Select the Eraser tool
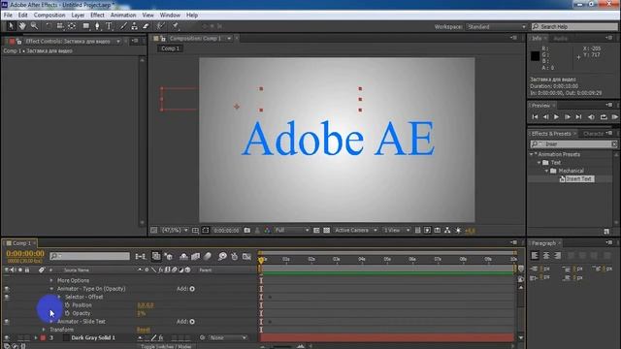The image size is (621, 349). [146, 26]
